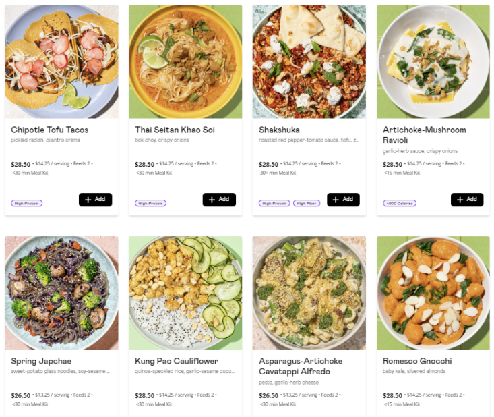Click the <600 Calories tag on Ravioli
The width and height of the screenshot is (494, 417).
[x=400, y=203]
